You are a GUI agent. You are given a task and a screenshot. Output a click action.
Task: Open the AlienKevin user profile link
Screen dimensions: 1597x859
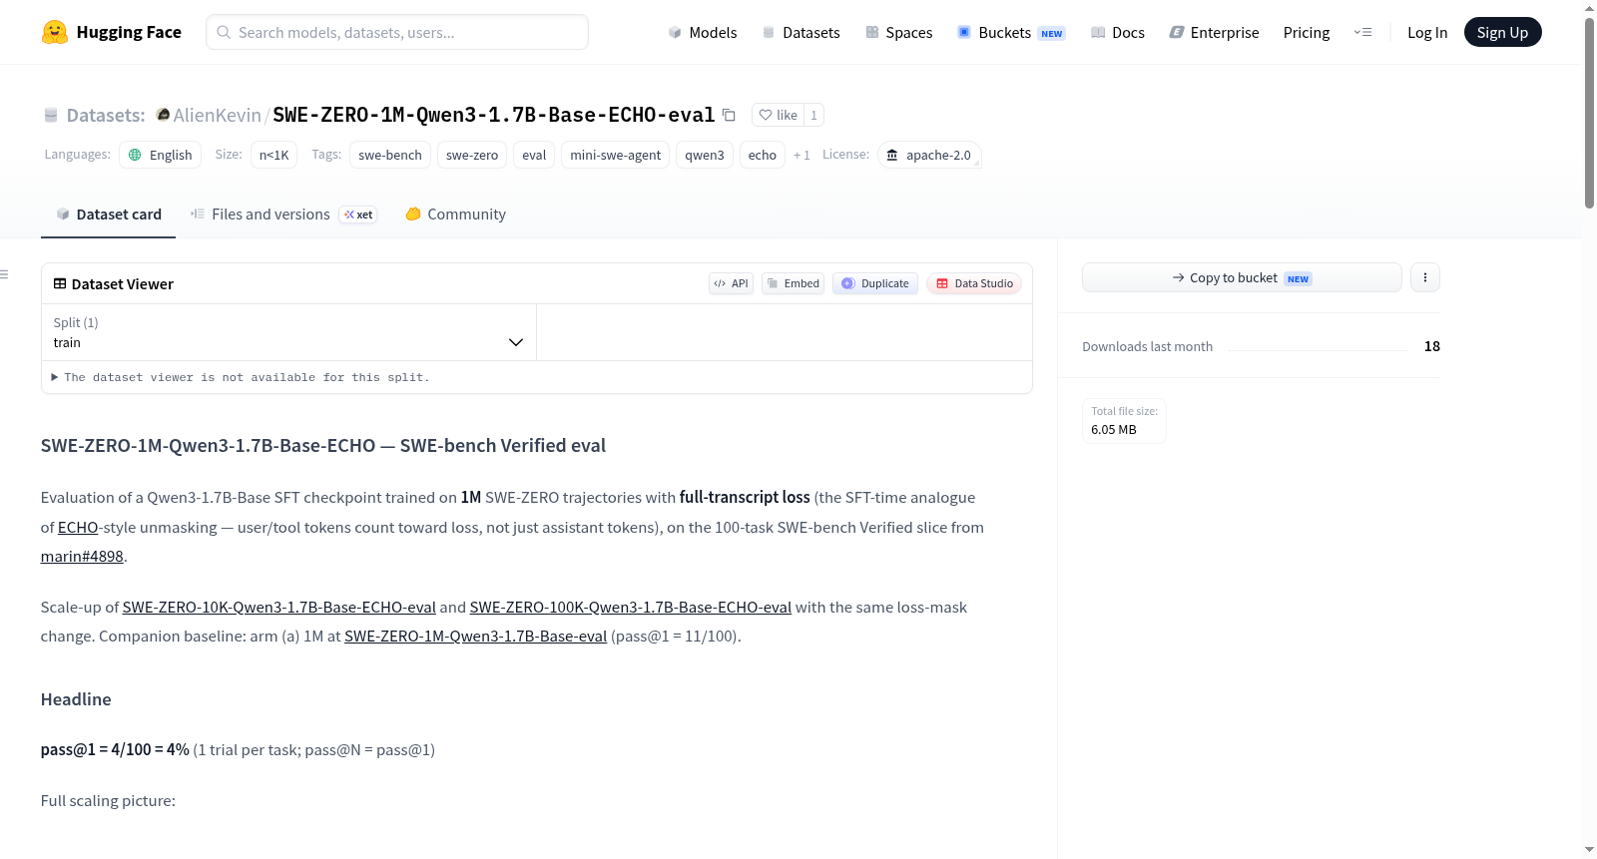click(x=217, y=115)
